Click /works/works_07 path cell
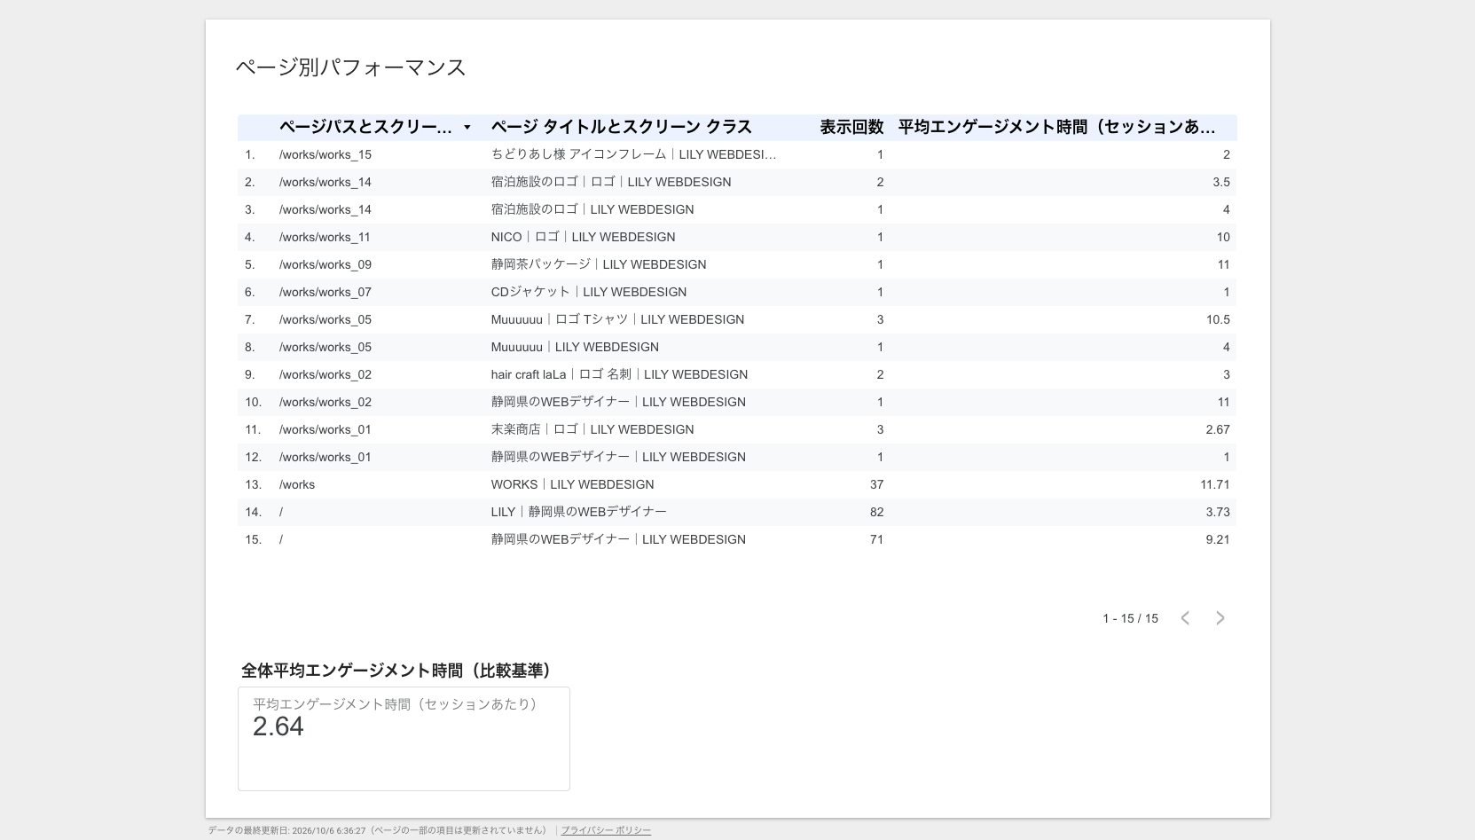Screen dimensions: 1475x840 326,292
